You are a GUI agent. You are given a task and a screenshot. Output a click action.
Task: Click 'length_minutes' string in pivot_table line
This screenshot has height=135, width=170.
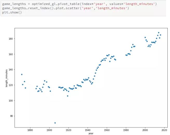[139, 4]
